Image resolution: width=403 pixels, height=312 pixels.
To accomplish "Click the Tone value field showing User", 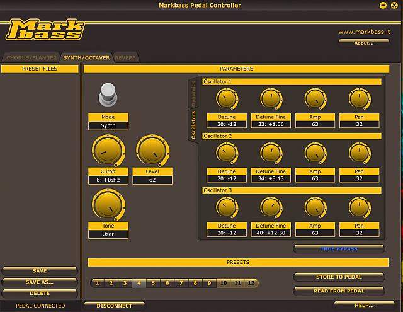I will tap(108, 234).
